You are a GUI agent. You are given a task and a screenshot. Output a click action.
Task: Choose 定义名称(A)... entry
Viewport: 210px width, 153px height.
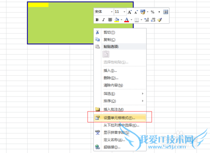click(120, 140)
